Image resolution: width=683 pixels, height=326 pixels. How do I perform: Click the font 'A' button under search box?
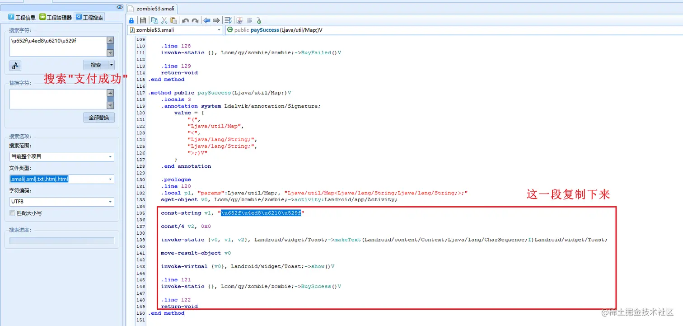click(x=15, y=66)
